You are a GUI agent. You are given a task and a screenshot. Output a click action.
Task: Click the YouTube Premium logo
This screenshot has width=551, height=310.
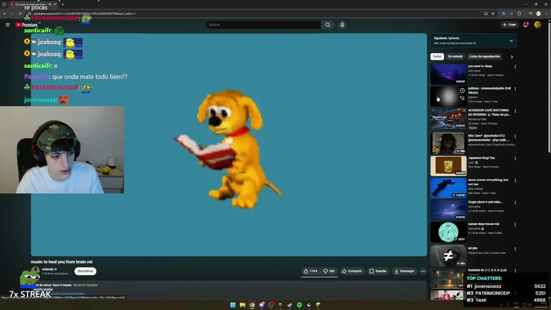[x=27, y=25]
